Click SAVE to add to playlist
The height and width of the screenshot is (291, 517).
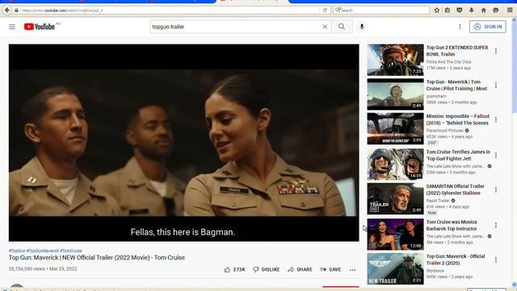pyautogui.click(x=330, y=269)
